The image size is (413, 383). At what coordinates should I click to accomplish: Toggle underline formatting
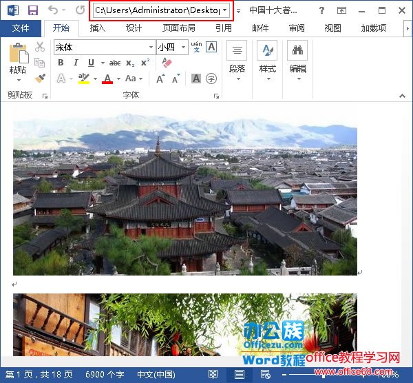91,63
